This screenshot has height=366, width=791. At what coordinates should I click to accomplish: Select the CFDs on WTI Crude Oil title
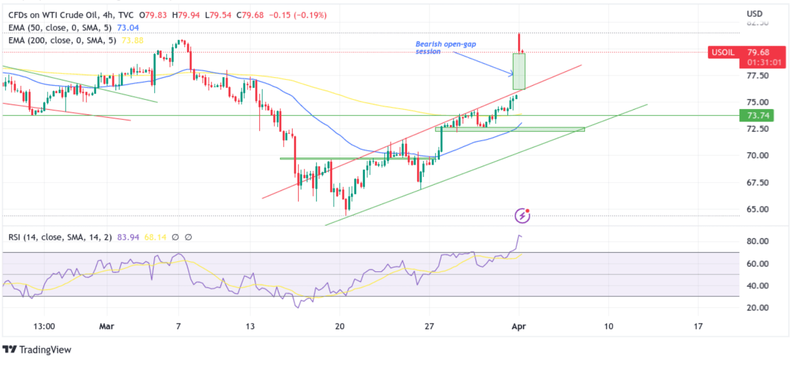coord(71,15)
